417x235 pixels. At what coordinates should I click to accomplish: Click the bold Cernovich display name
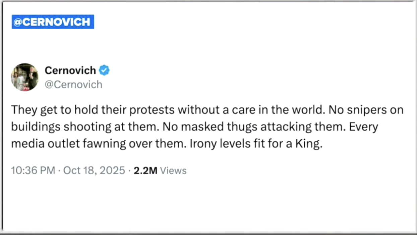[70, 70]
